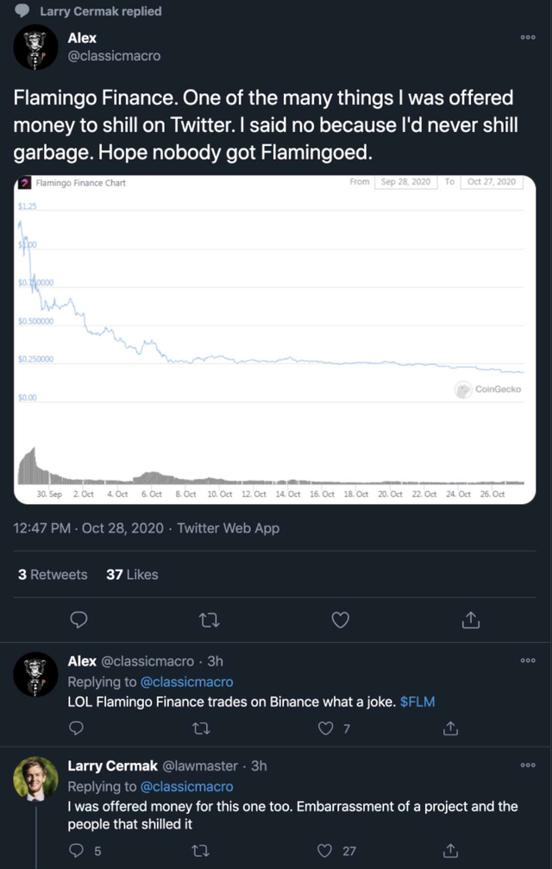Like Larry Cermak's reply with 27 likes
This screenshot has width=552, height=869.
[x=325, y=851]
